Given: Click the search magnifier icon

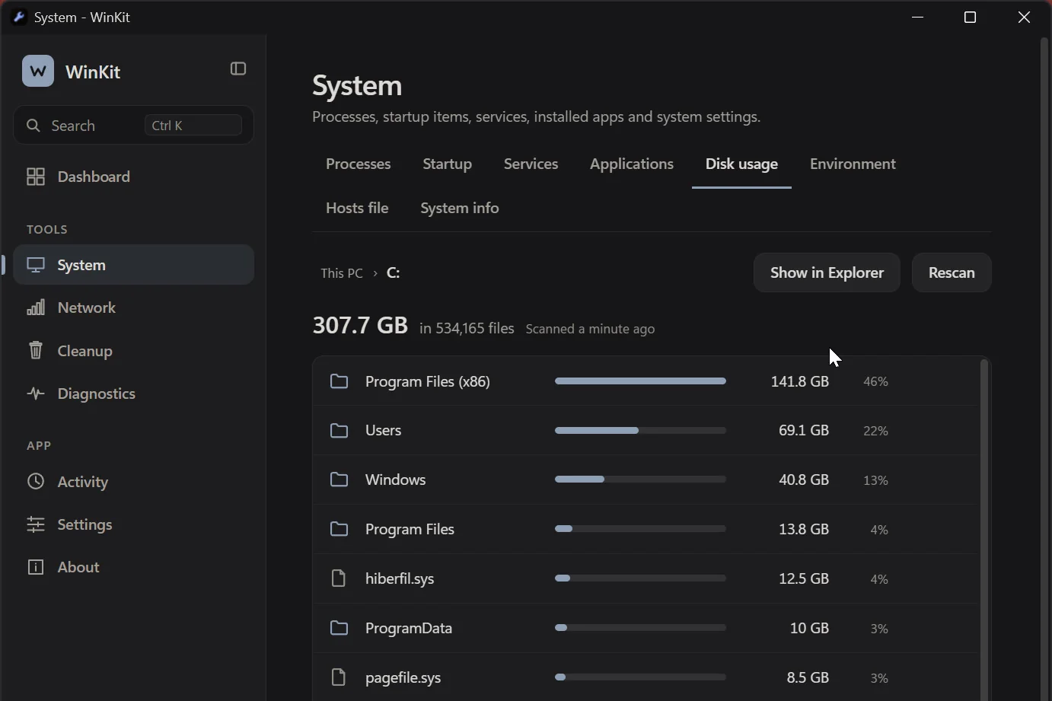Looking at the screenshot, I should 33,126.
